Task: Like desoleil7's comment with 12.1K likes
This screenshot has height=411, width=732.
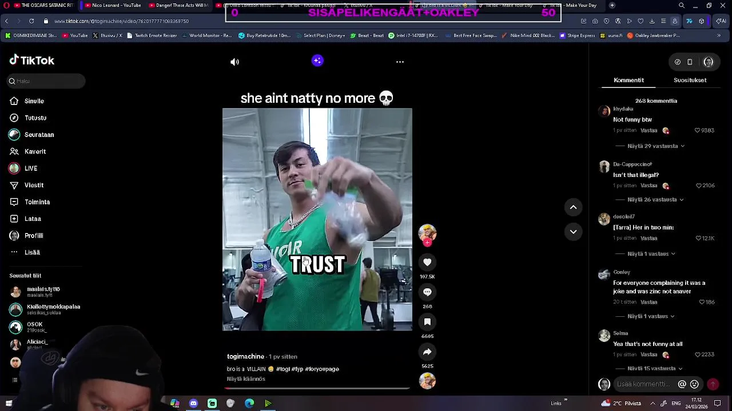Action: click(x=698, y=238)
